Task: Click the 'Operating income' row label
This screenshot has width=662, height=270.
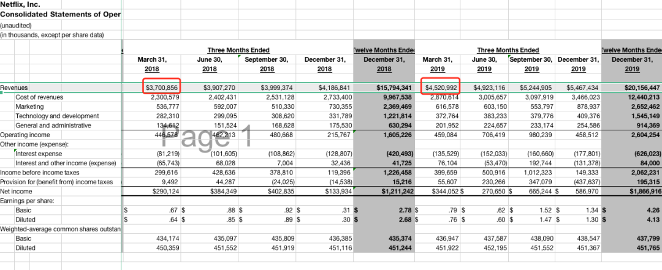Action: click(25, 135)
